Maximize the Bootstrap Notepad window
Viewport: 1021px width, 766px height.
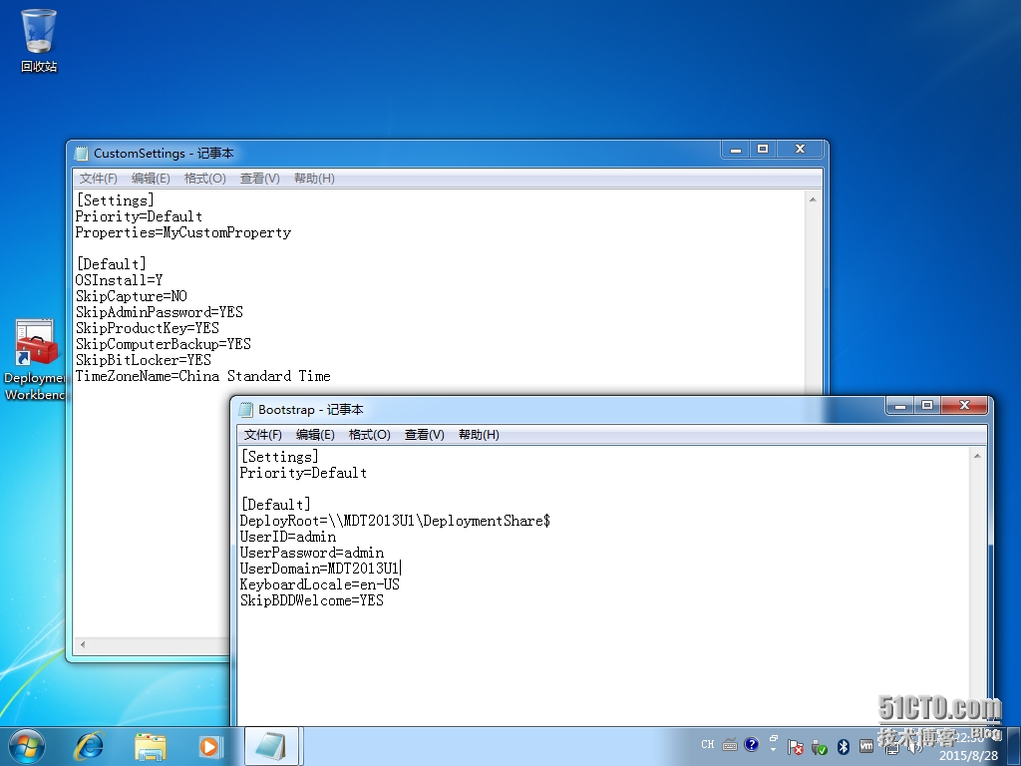(x=927, y=406)
